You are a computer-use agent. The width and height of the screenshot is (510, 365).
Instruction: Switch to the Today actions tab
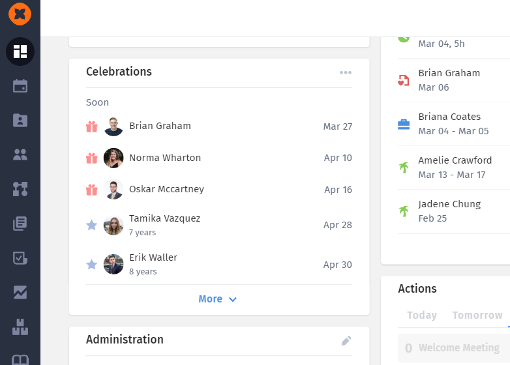(x=422, y=315)
